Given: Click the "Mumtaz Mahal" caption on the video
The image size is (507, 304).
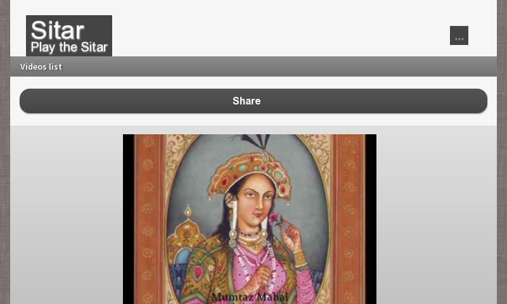Looking at the screenshot, I should coord(249,297).
